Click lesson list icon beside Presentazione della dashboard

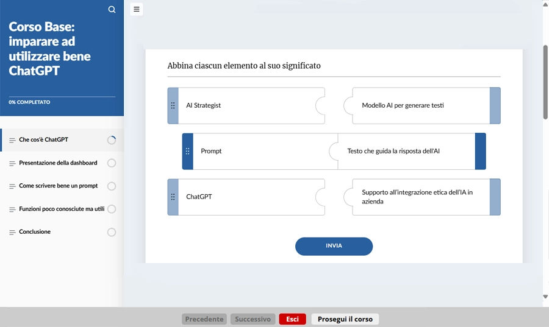tap(12, 163)
